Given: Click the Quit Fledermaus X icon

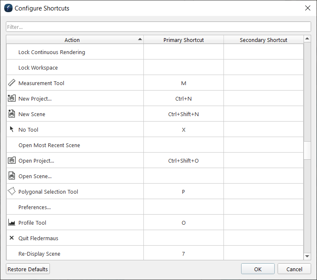Looking at the screenshot, I should click(x=12, y=238).
